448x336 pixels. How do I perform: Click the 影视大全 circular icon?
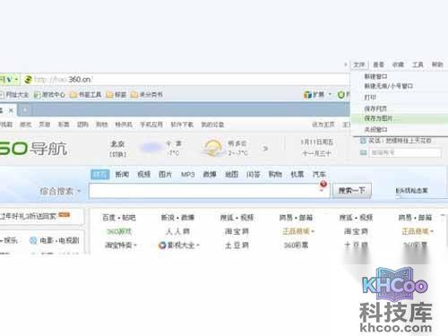point(162,246)
